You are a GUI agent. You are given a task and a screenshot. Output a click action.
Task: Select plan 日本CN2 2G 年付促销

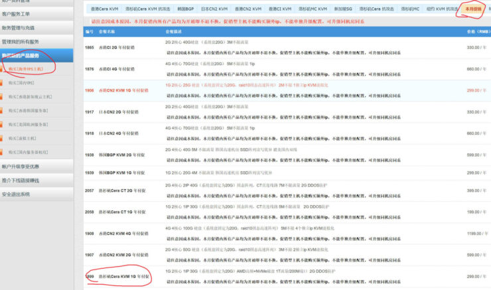118,111
